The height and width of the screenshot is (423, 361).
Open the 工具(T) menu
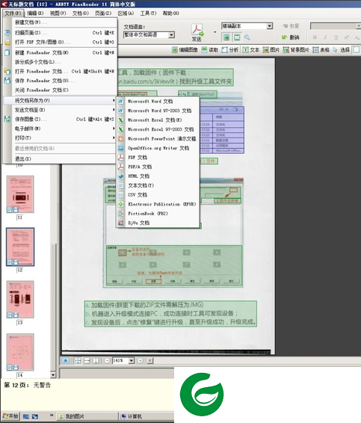click(x=148, y=13)
